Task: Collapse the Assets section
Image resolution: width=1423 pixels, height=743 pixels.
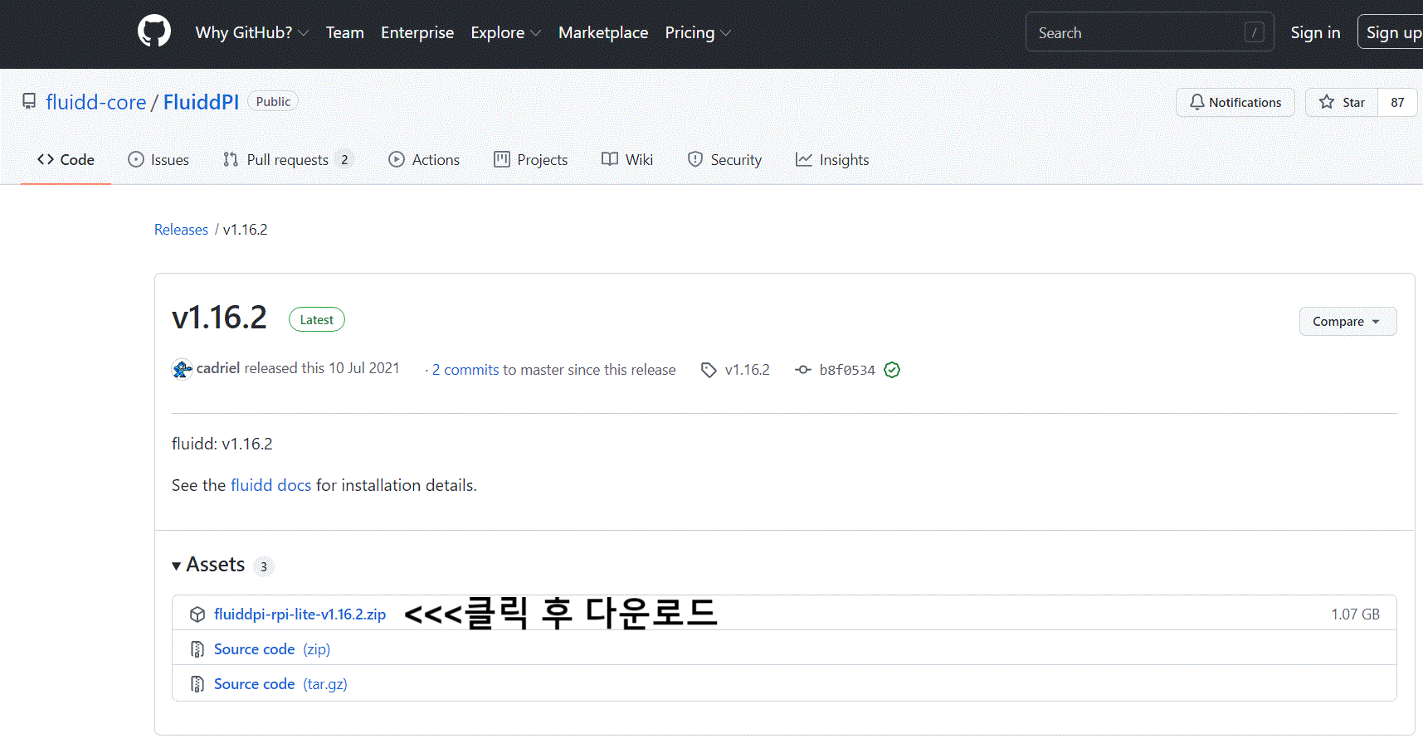Action: (209, 565)
